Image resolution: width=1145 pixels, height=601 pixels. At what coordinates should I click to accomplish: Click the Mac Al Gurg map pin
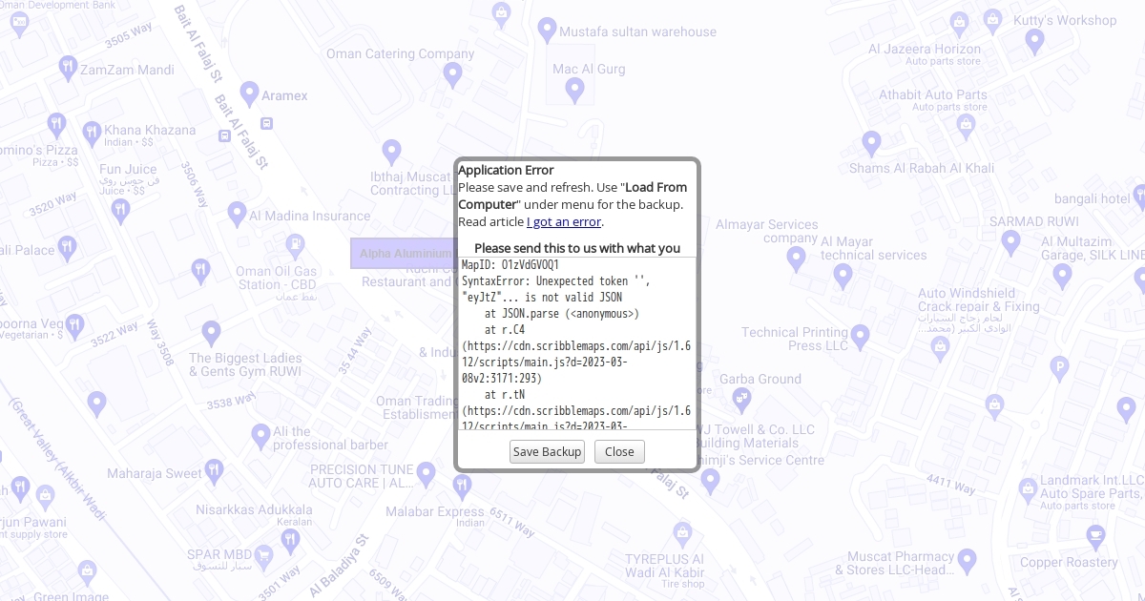pyautogui.click(x=574, y=91)
